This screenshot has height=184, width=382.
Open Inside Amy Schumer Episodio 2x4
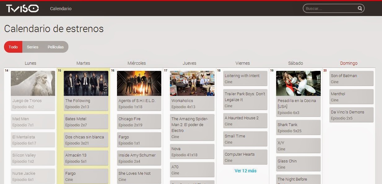pyautogui.click(x=139, y=158)
